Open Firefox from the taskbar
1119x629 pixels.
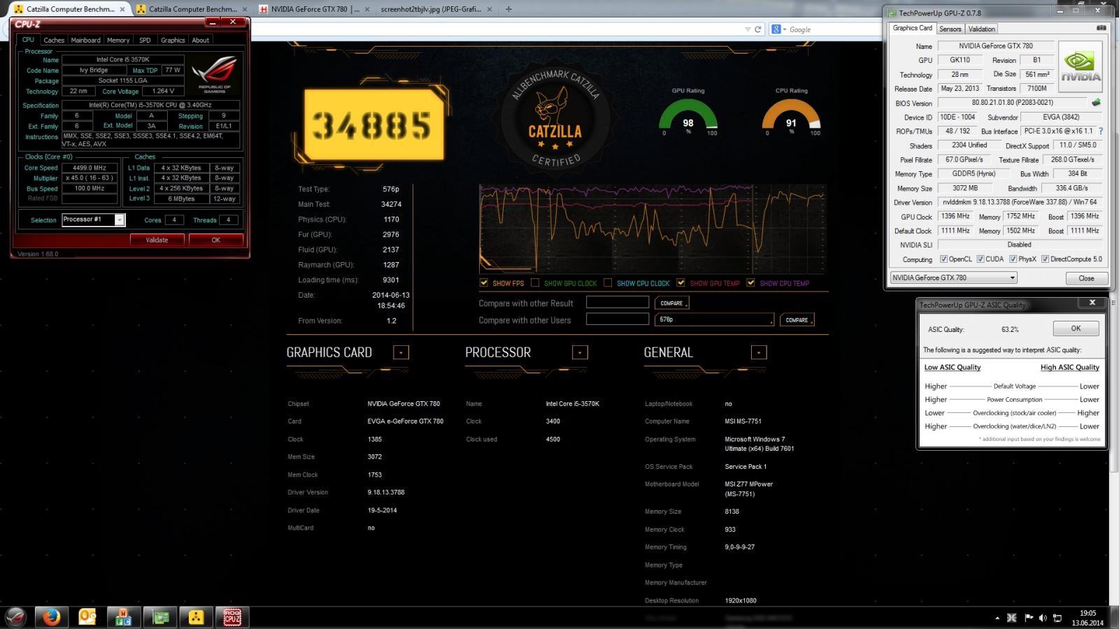(51, 618)
